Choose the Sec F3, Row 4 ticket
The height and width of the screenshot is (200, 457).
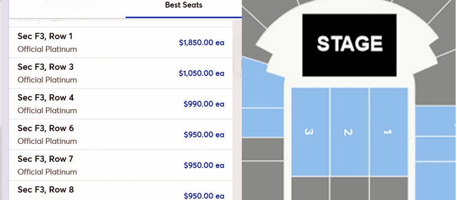tap(121, 104)
